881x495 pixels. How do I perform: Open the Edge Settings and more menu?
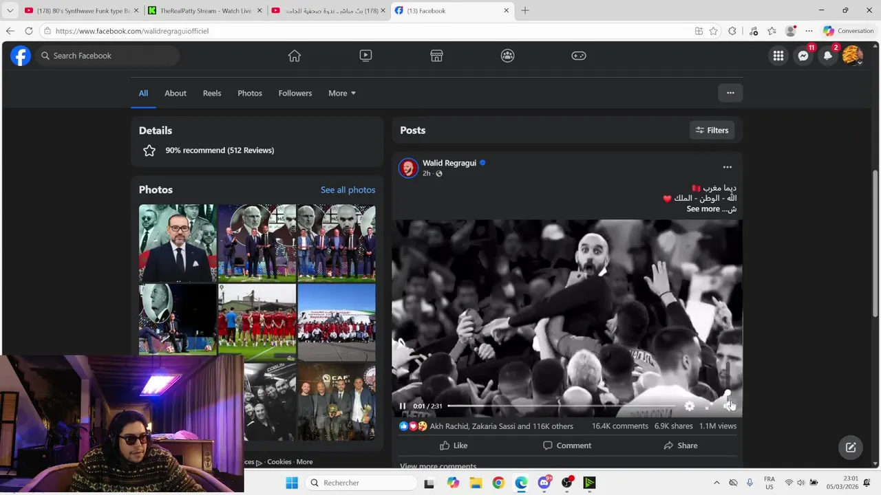[809, 31]
